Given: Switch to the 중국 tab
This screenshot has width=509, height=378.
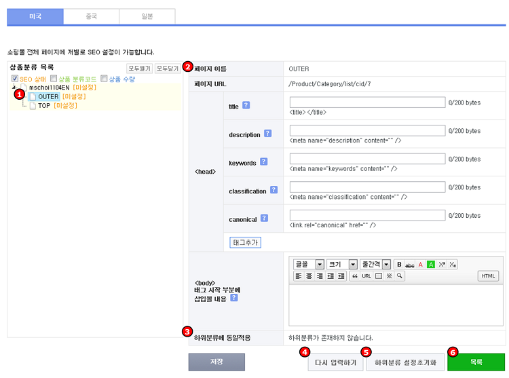Looking at the screenshot, I should (x=91, y=16).
